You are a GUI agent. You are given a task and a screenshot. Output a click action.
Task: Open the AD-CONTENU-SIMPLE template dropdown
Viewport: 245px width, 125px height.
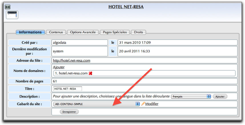click(97, 104)
